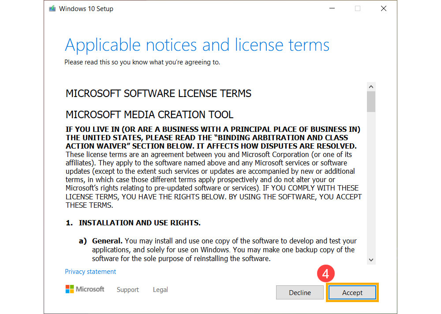
Task: Click '1. INSTALLATION AND USE RIGHTS.' section heading
Action: coord(133,223)
